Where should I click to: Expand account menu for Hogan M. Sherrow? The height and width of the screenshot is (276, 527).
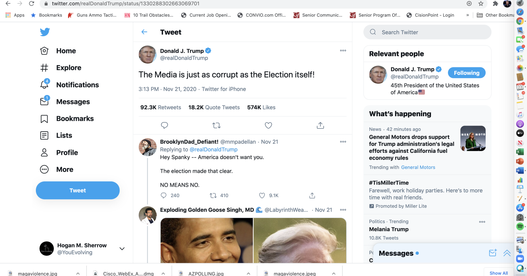[122, 249]
